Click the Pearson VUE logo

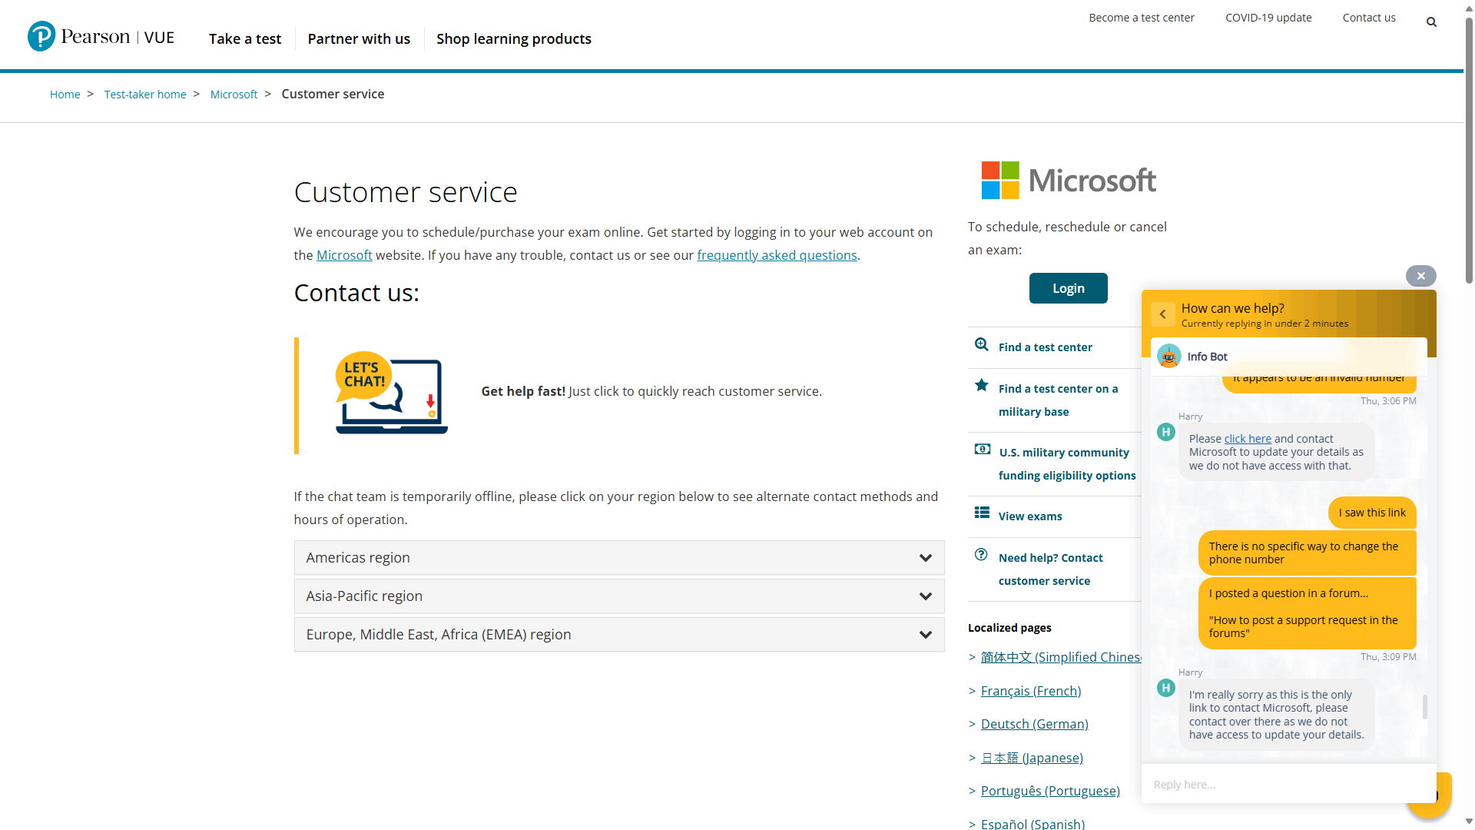(101, 37)
